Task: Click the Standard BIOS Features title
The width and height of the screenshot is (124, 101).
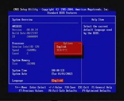Action: coord(62,13)
